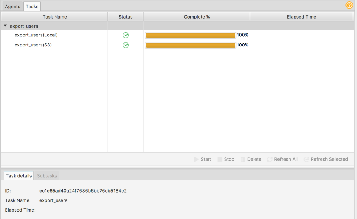Click the Refresh Selected circular arrow icon
Viewport: 357px width, 219px height.
point(306,159)
